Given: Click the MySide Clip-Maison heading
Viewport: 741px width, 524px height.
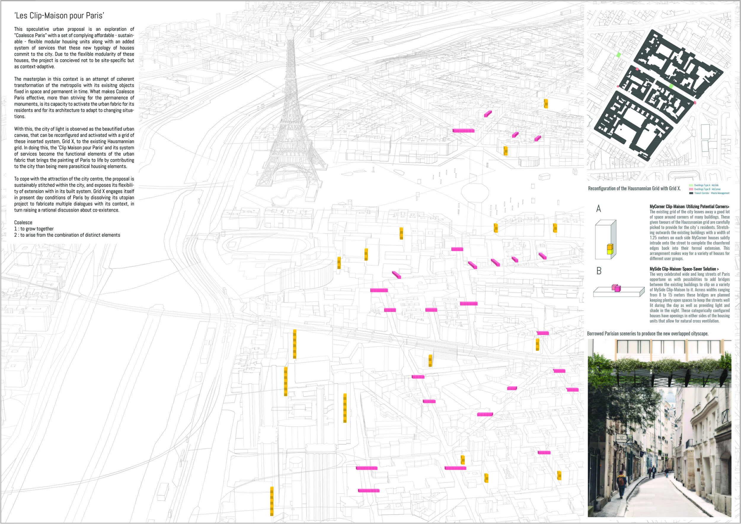Looking at the screenshot, I should pyautogui.click(x=684, y=269).
